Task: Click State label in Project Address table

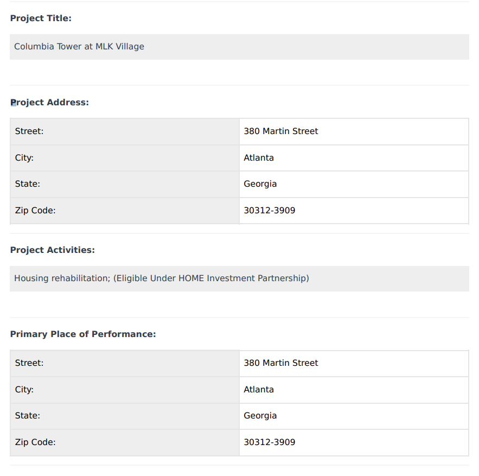Action: 28,184
